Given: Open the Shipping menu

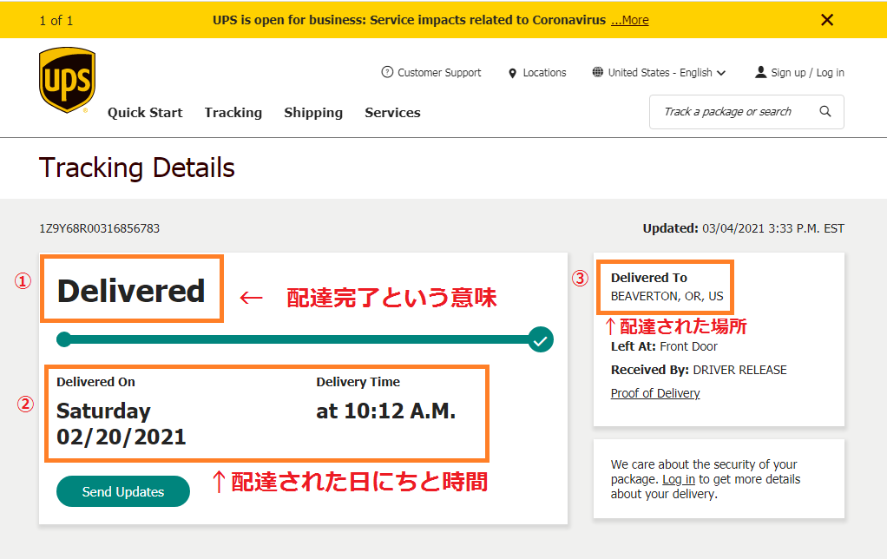Looking at the screenshot, I should [313, 113].
